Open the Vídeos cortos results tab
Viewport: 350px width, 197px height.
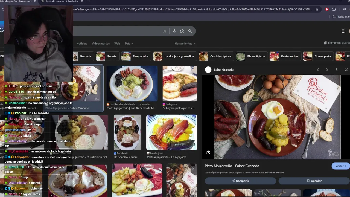tap(101, 44)
